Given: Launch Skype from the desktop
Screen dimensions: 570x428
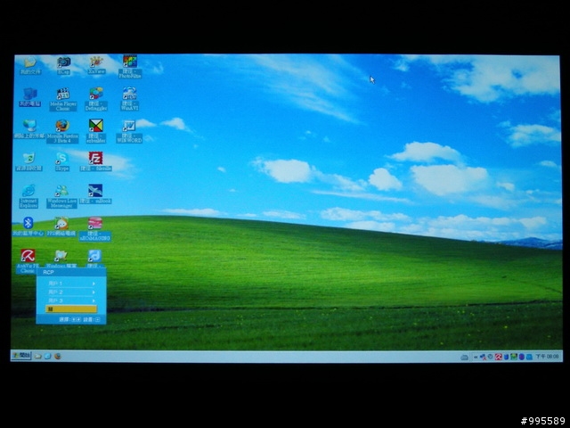Looking at the screenshot, I should (62, 162).
